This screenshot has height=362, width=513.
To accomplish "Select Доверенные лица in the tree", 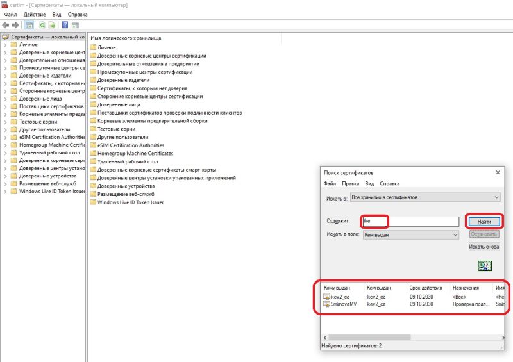I will (40, 99).
